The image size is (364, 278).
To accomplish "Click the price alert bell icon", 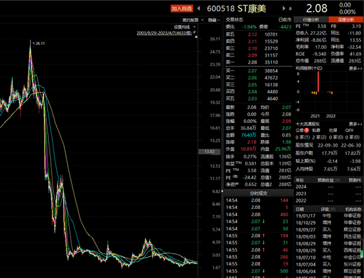I will tap(290, 9).
